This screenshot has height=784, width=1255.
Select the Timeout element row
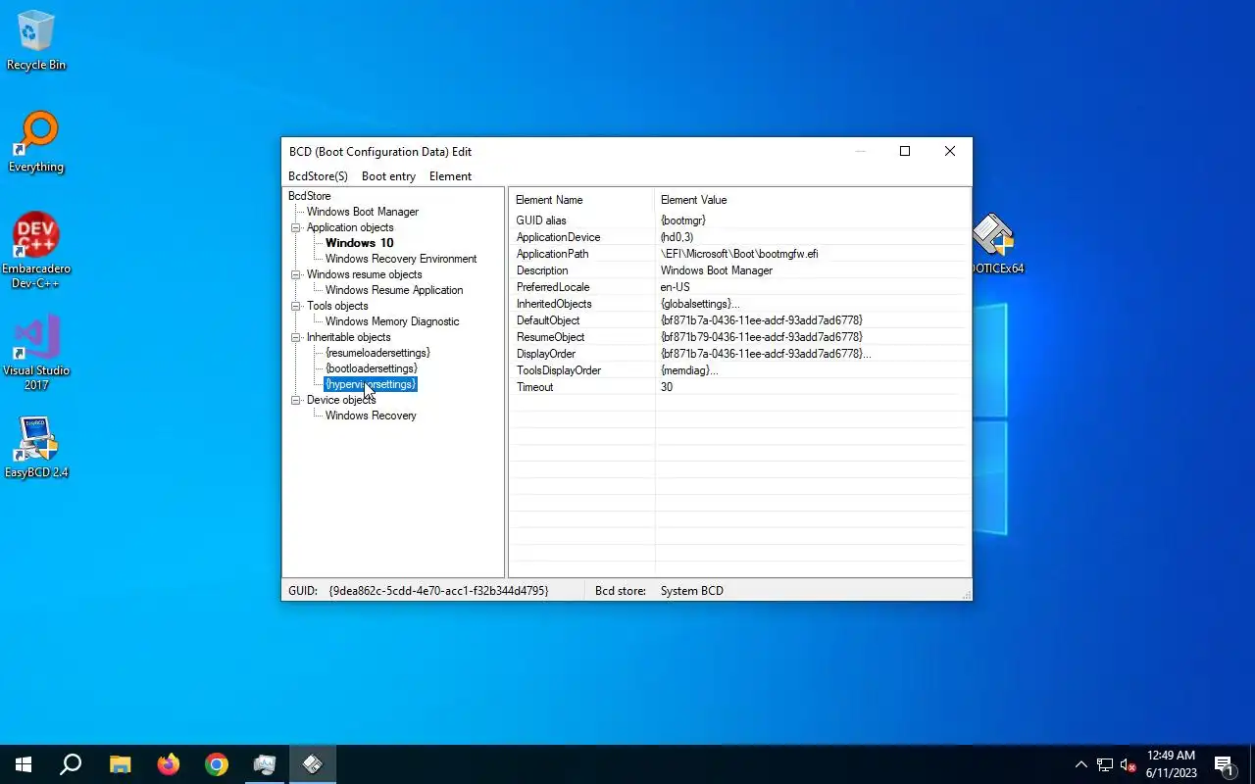coord(739,387)
